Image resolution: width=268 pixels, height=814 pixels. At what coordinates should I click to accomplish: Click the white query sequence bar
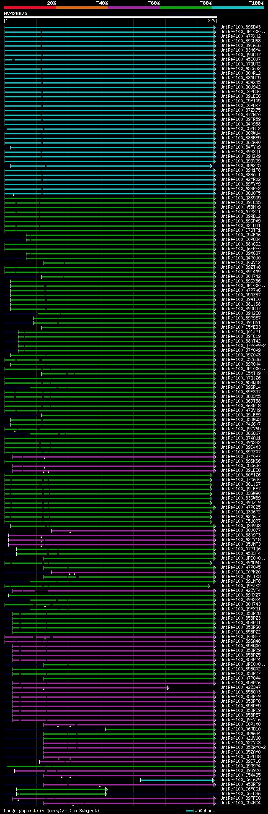pos(111,17)
